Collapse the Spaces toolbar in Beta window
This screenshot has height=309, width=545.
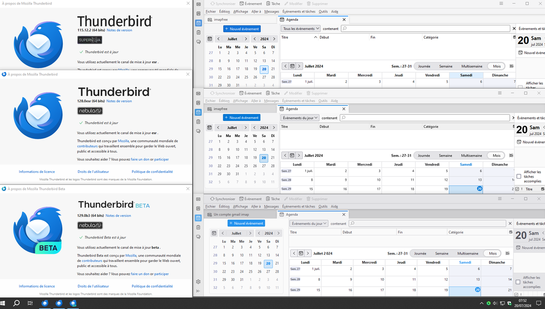click(198, 291)
